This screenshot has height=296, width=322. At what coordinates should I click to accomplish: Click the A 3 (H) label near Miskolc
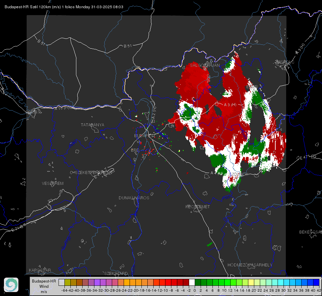coord(300,49)
